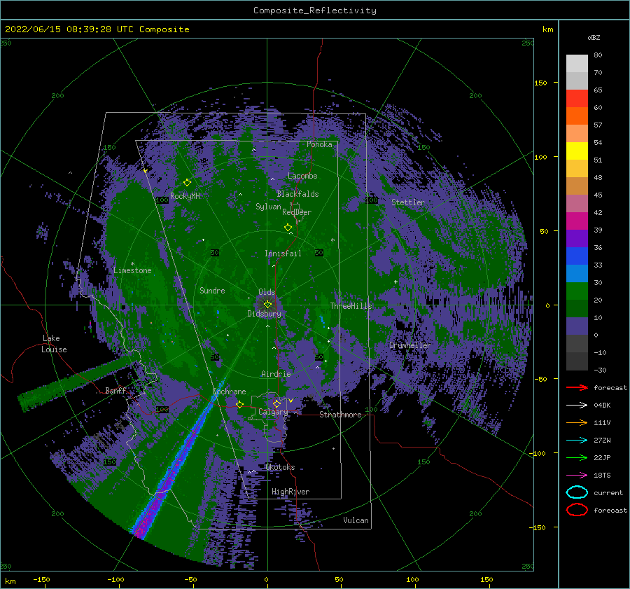Click the magenta 18TS arrow icon
630x589 pixels.
coord(577,476)
